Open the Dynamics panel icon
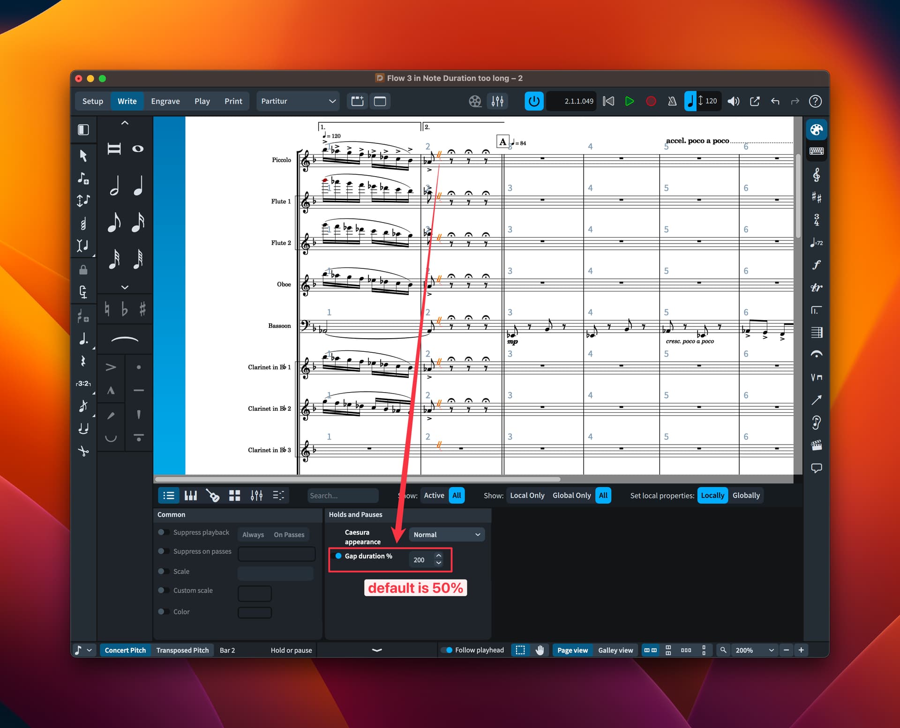 (817, 265)
